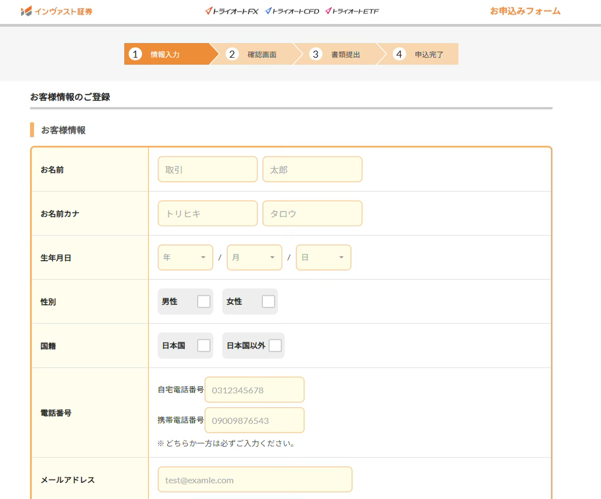
Task: Check the 日本国以外 nationality checkbox
Action: [x=275, y=345]
